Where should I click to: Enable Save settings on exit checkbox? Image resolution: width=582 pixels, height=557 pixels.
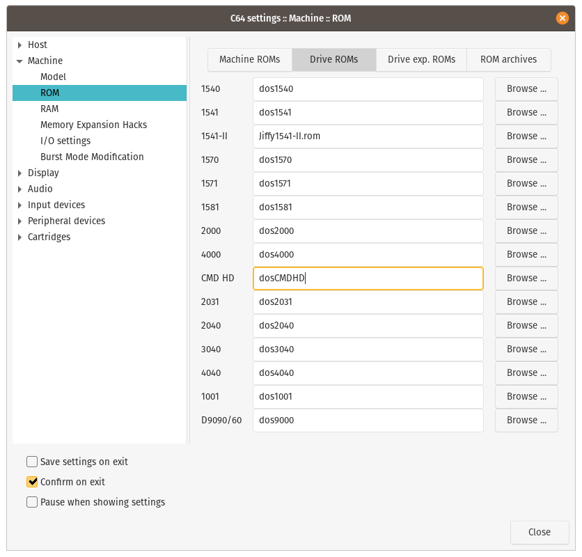point(32,462)
